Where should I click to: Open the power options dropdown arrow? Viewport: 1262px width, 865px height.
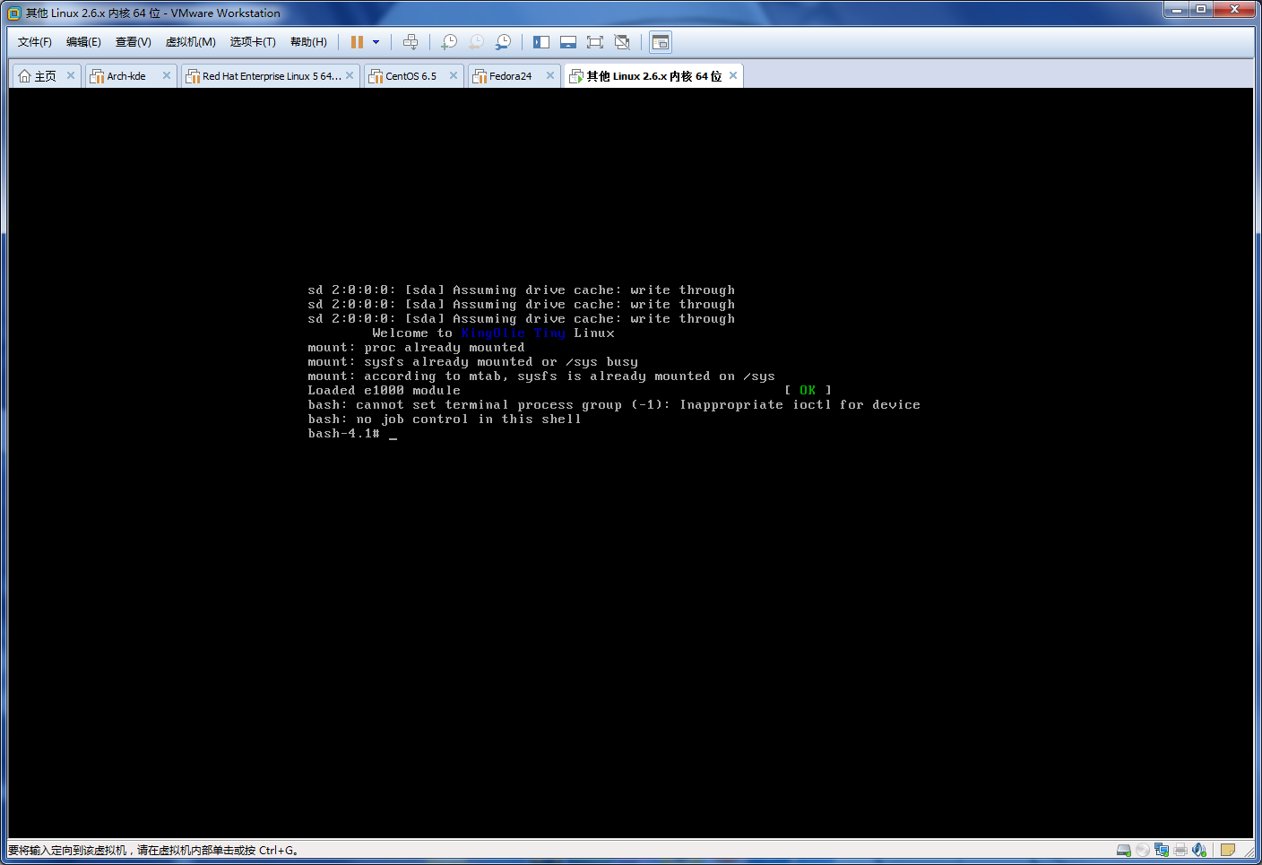point(376,42)
